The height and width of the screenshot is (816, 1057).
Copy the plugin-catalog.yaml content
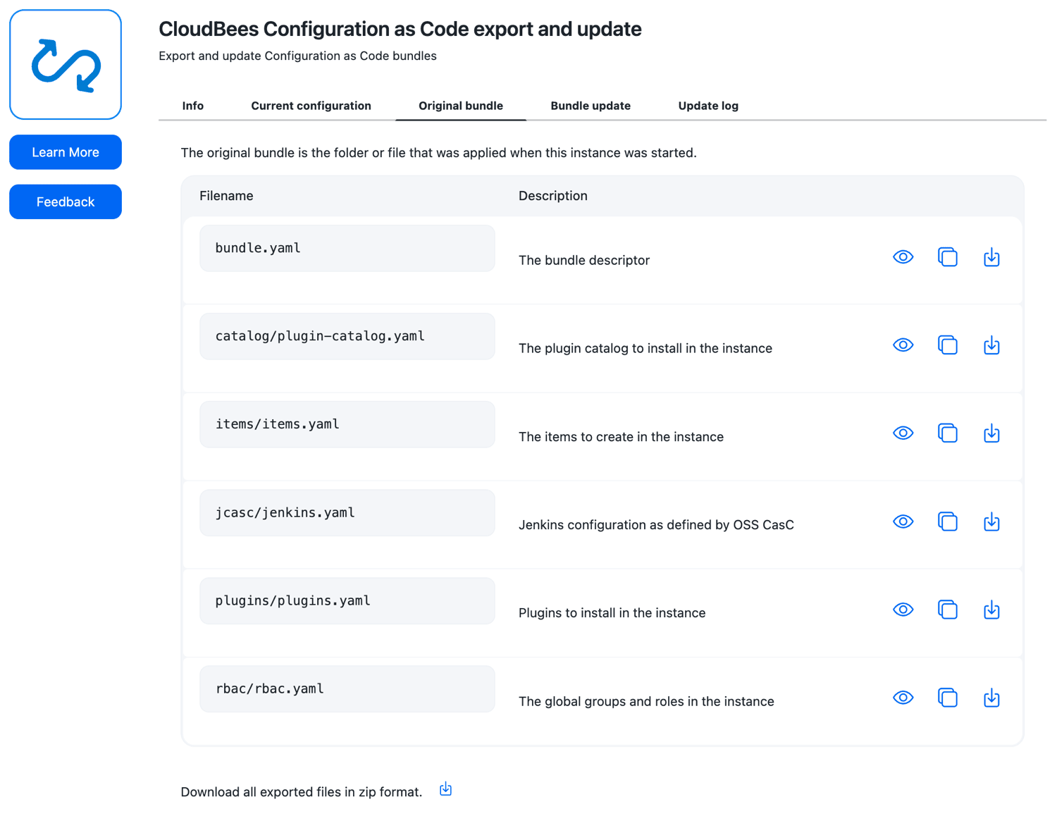[948, 345]
